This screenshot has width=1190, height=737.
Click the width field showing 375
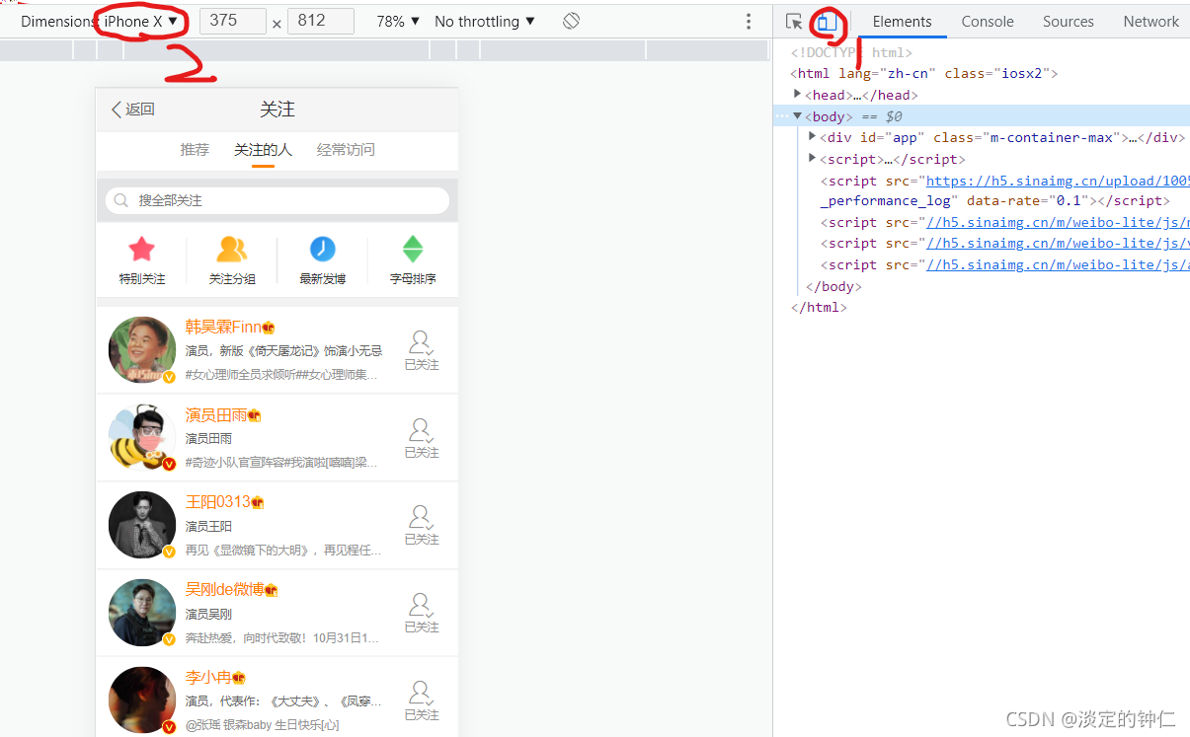[x=233, y=21]
